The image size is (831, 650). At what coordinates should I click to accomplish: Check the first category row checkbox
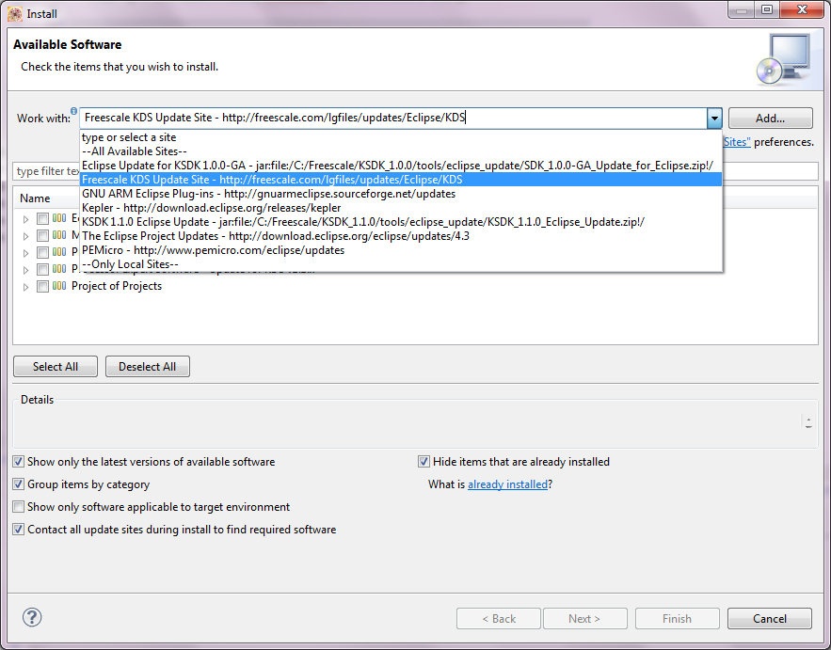(43, 218)
